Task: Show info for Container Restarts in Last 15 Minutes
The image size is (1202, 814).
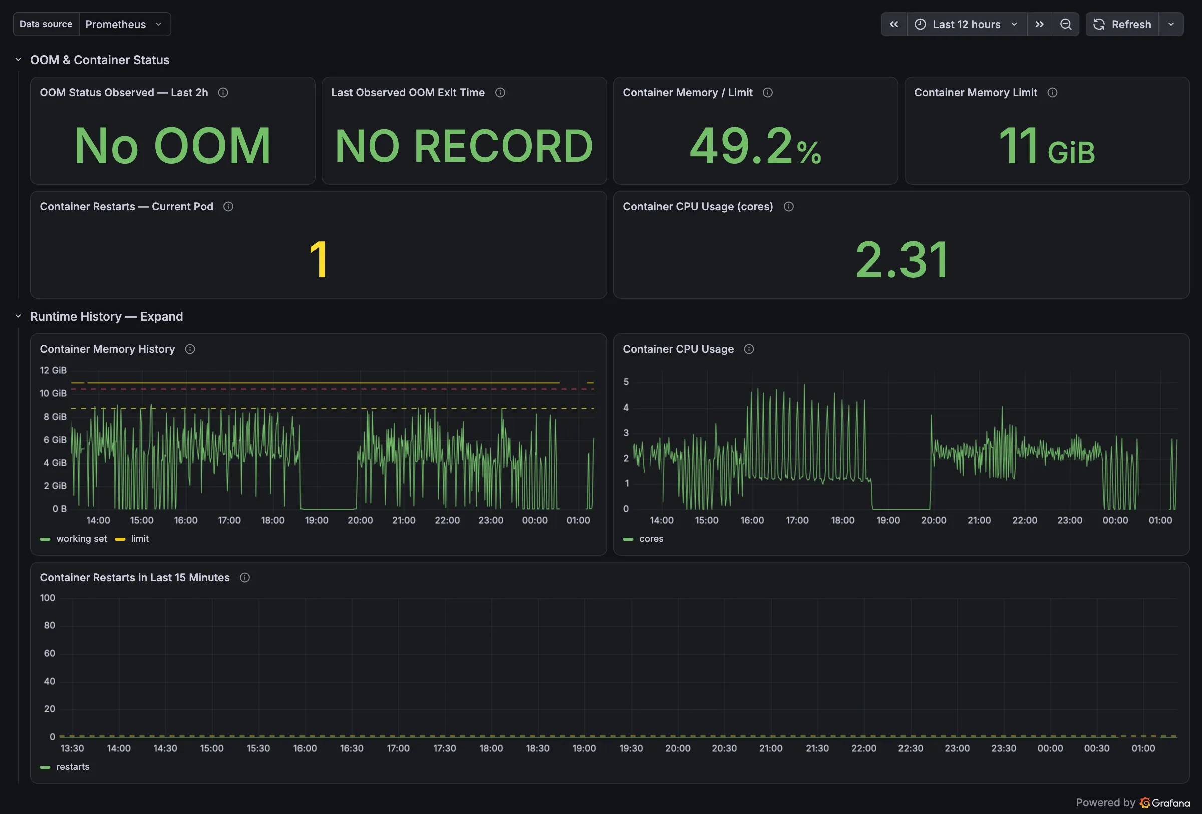Action: [x=244, y=578]
